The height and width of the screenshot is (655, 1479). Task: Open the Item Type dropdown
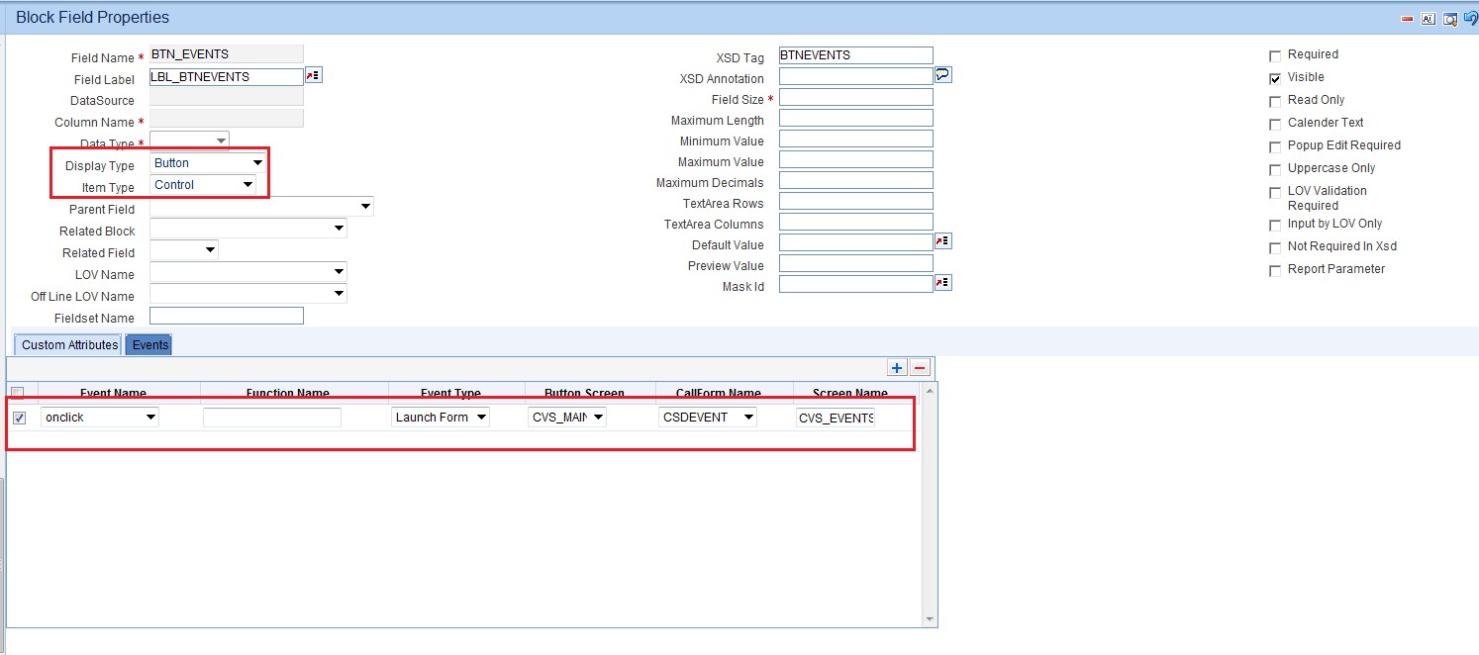pos(203,184)
